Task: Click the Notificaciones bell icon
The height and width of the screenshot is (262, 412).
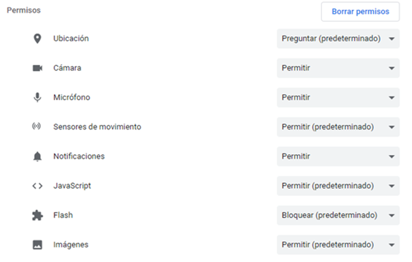Action: point(37,156)
